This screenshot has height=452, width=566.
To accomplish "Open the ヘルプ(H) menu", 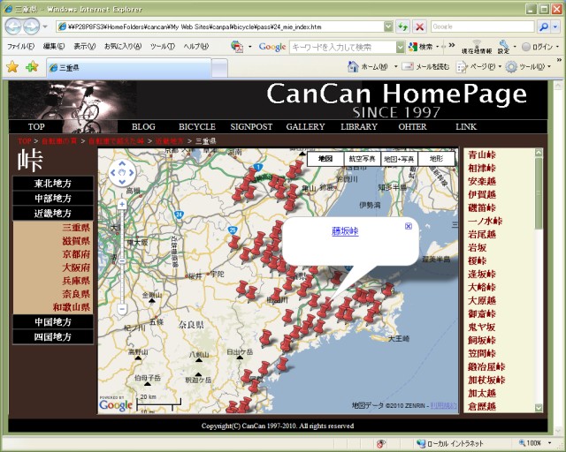I will pos(196,47).
